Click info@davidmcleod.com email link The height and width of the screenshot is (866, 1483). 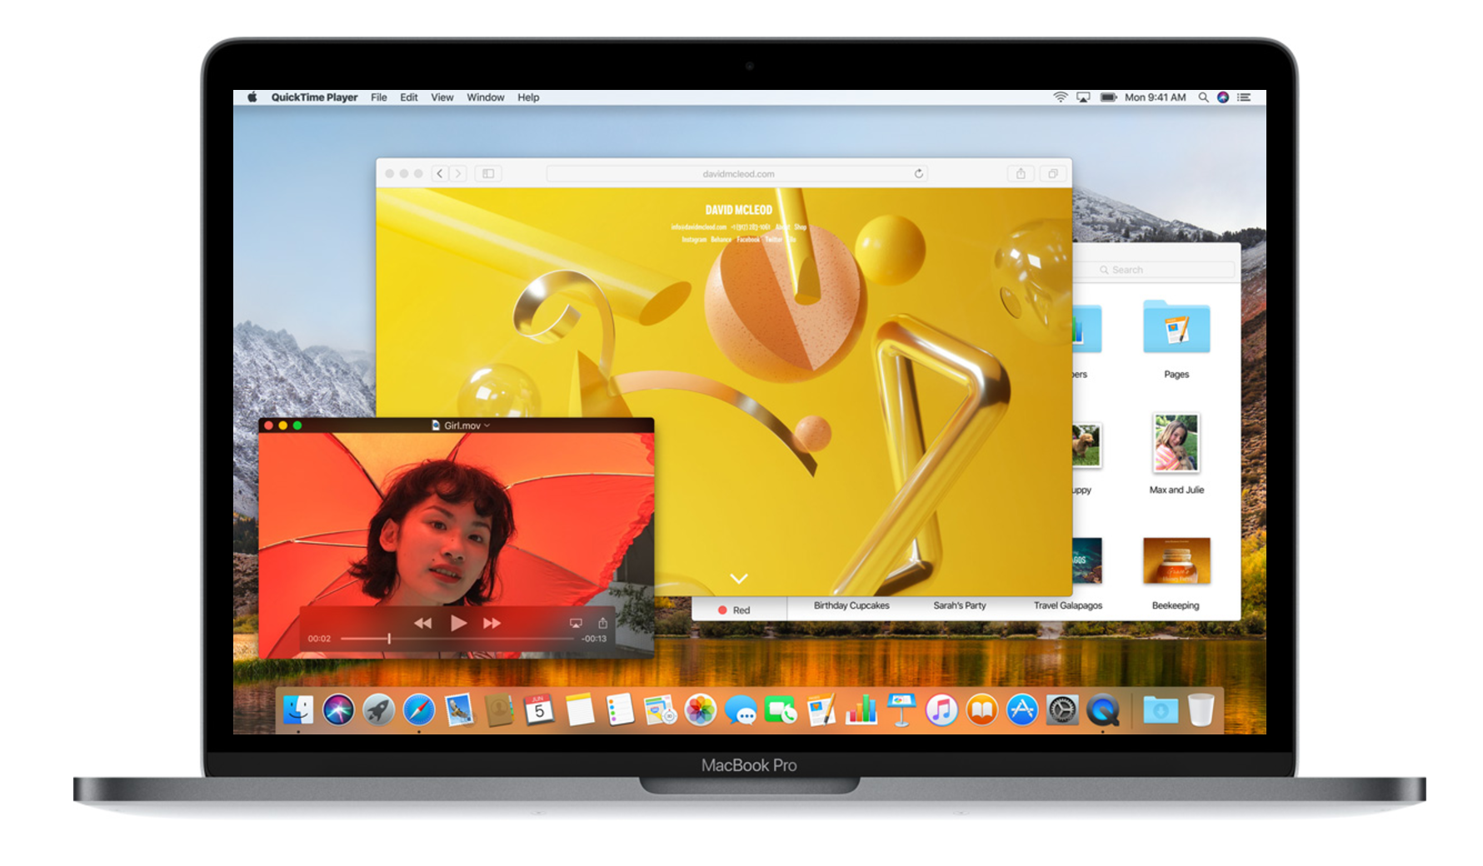click(x=698, y=226)
